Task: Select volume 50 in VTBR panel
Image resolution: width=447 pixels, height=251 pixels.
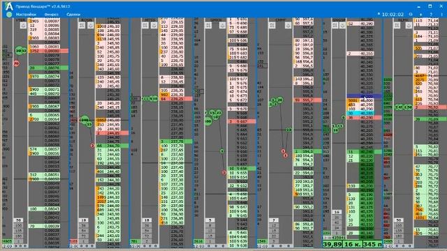Action: pos(19,220)
